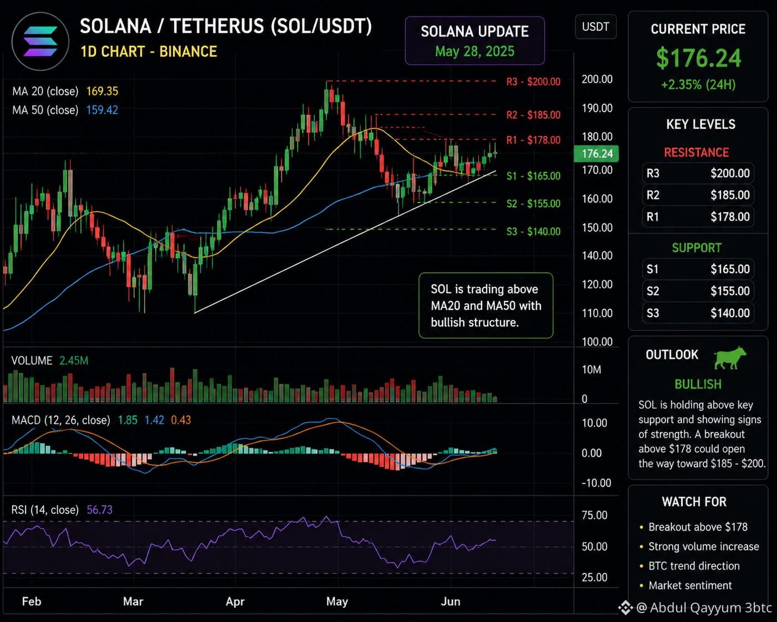777x622 pixels.
Task: Select the MA 20 (close) indicator label
Action: (x=45, y=91)
